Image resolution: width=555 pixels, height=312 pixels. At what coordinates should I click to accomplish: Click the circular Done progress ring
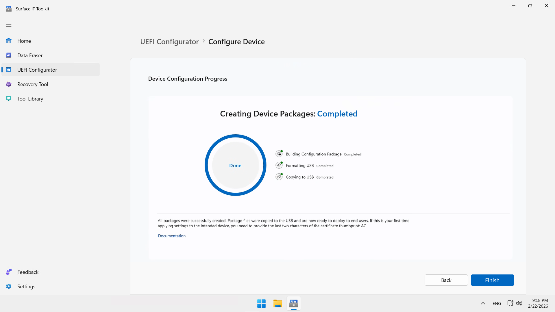[235, 165]
